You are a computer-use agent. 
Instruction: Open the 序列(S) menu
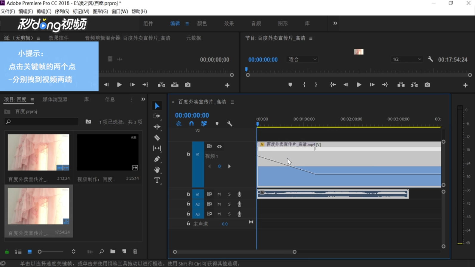[x=62, y=11]
